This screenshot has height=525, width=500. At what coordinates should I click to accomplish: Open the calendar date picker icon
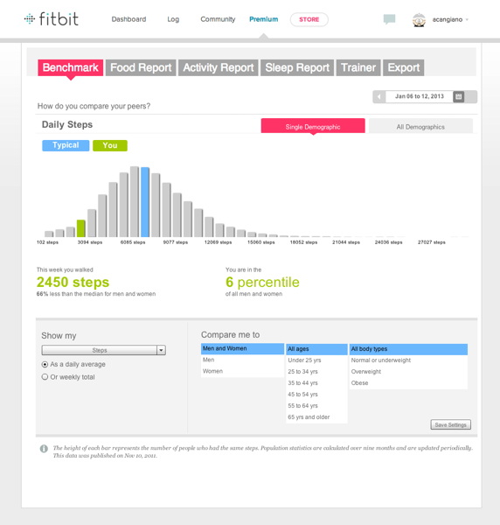coord(459,96)
